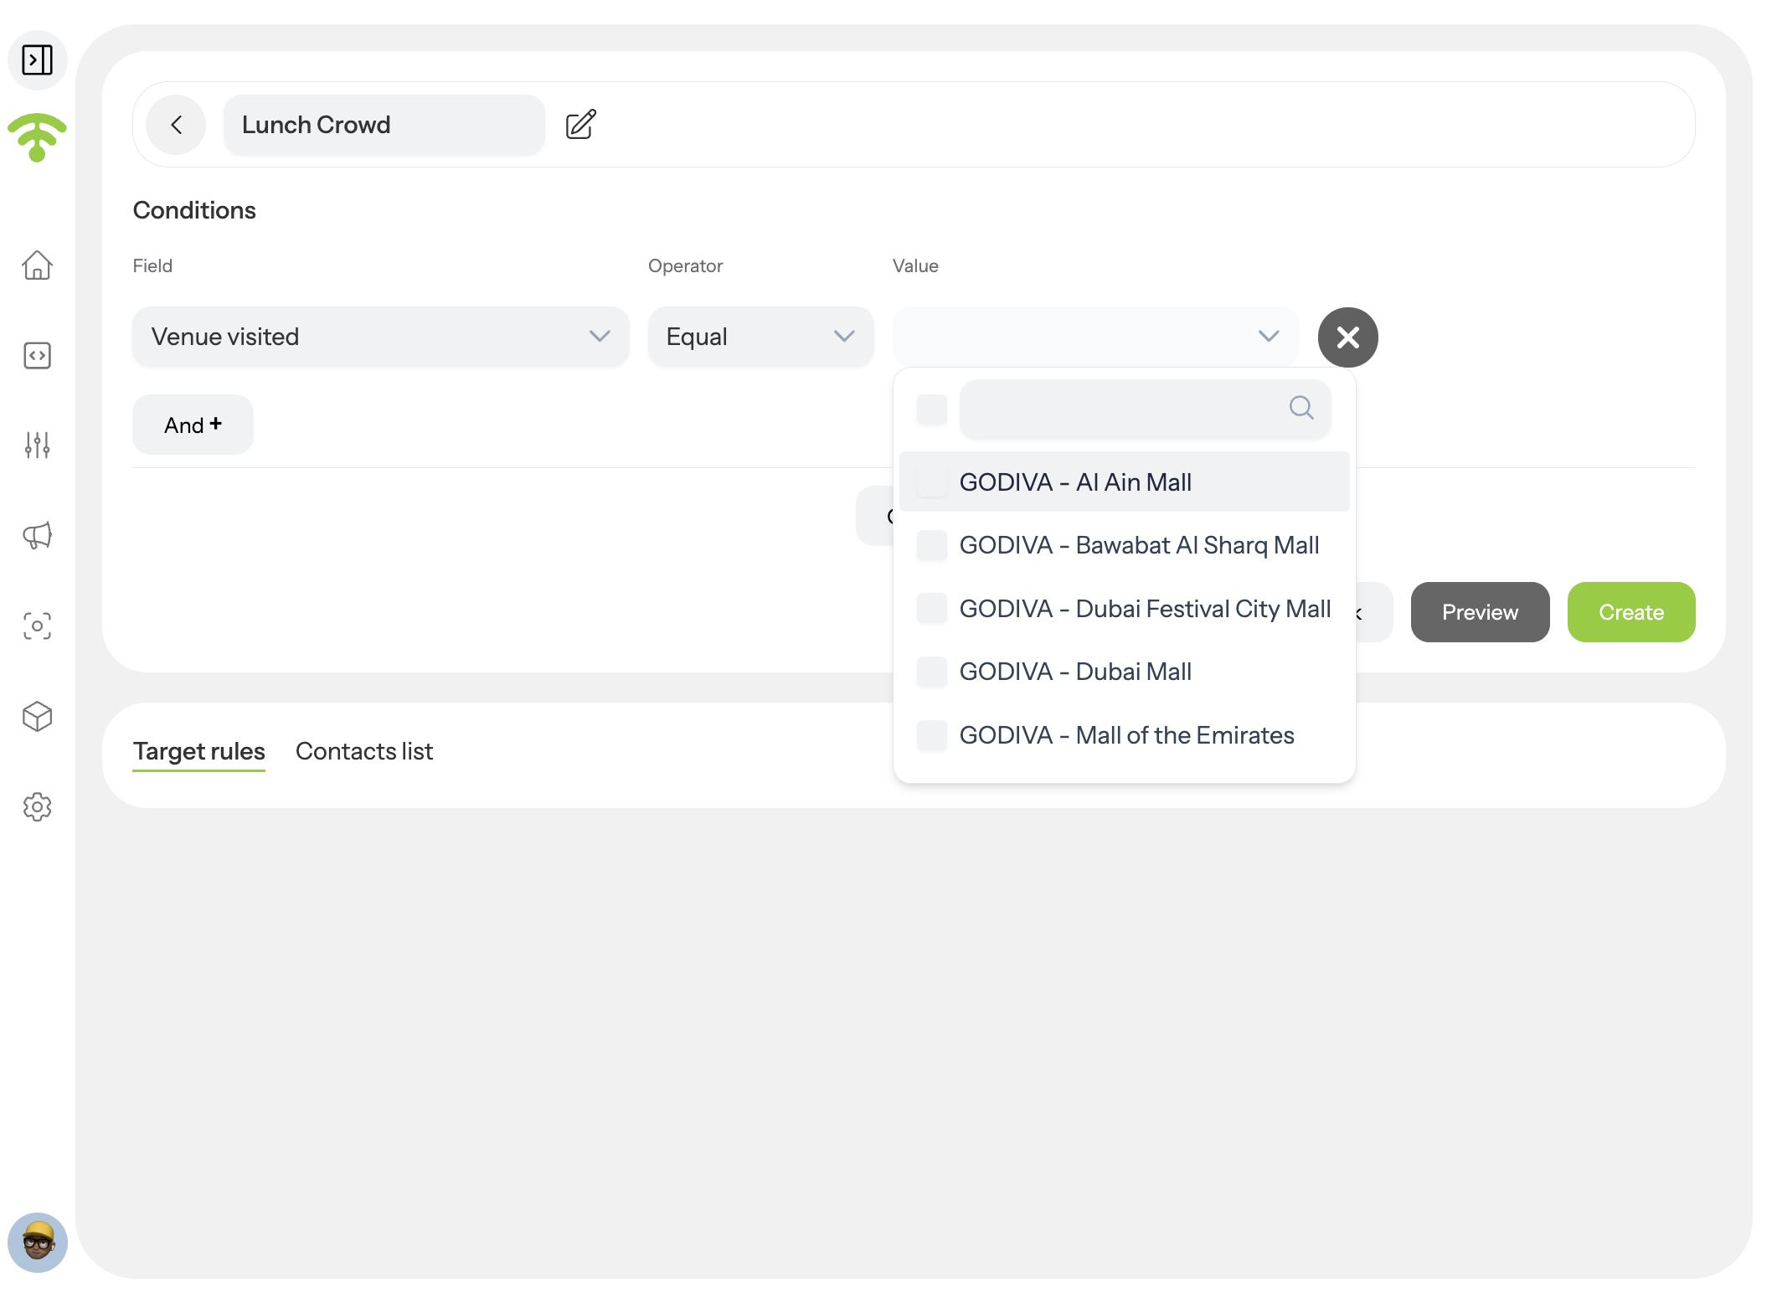Remove the condition with X button
The height and width of the screenshot is (1303, 1777).
pos(1348,337)
